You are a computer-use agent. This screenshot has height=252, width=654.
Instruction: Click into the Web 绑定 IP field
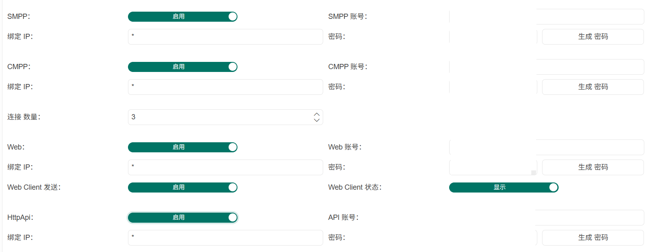pyautogui.click(x=225, y=167)
